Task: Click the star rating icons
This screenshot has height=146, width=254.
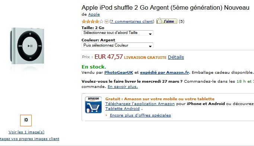Action: click(x=92, y=21)
